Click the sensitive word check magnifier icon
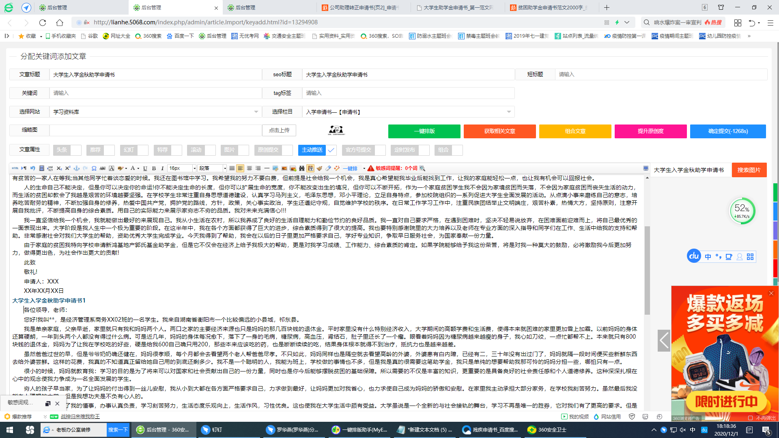The height and width of the screenshot is (438, 779). [422, 168]
